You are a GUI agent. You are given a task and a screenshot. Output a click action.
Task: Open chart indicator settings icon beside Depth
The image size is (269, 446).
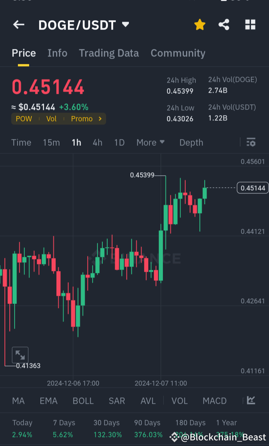pyautogui.click(x=251, y=142)
